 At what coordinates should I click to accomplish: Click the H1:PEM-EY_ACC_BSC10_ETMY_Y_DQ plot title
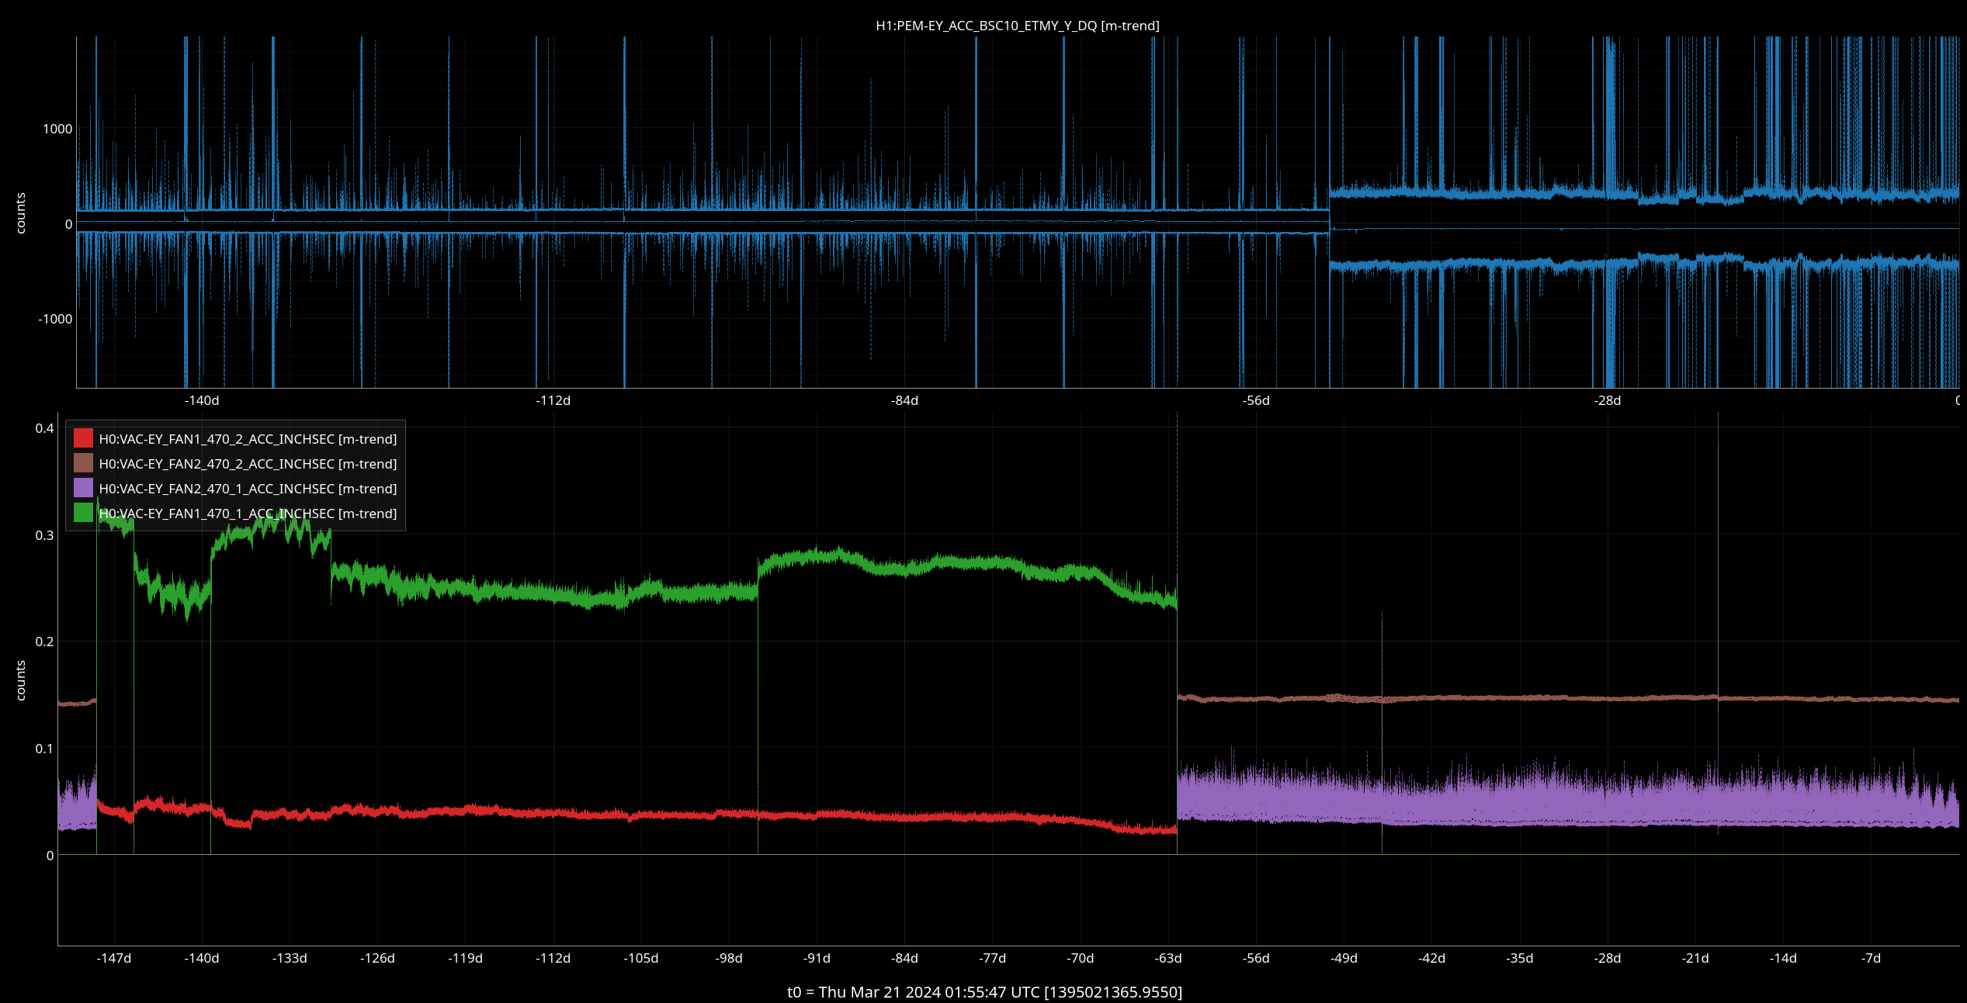click(x=1017, y=26)
